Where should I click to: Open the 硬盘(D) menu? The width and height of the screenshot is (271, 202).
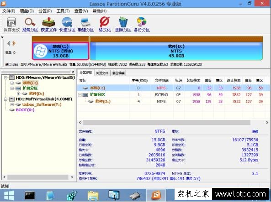[27, 11]
